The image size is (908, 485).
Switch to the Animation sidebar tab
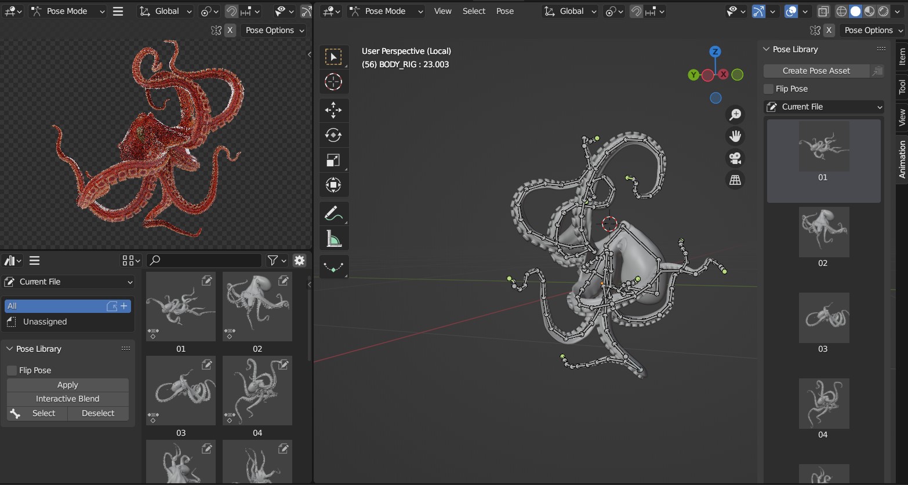click(x=902, y=159)
